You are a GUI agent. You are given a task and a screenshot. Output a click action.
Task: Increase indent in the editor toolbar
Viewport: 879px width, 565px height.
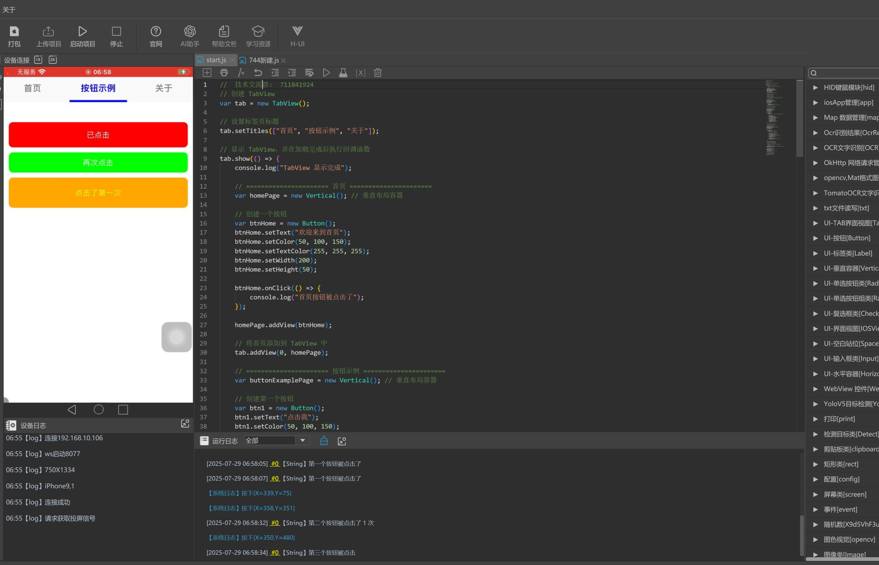click(x=292, y=73)
